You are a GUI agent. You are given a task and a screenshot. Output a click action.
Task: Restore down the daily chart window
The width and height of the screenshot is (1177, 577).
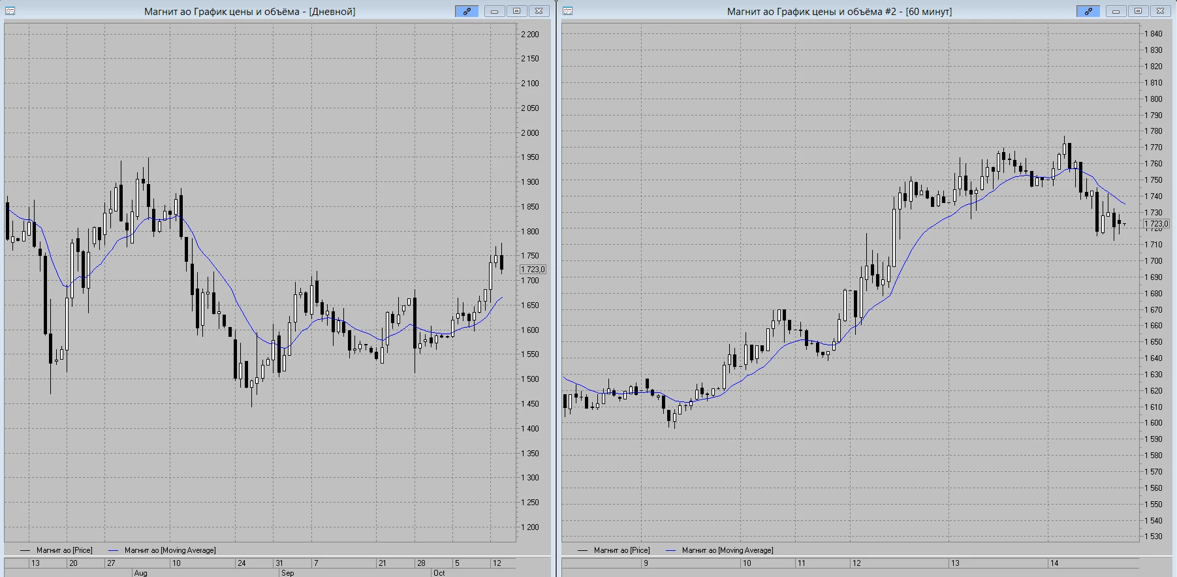click(x=516, y=11)
